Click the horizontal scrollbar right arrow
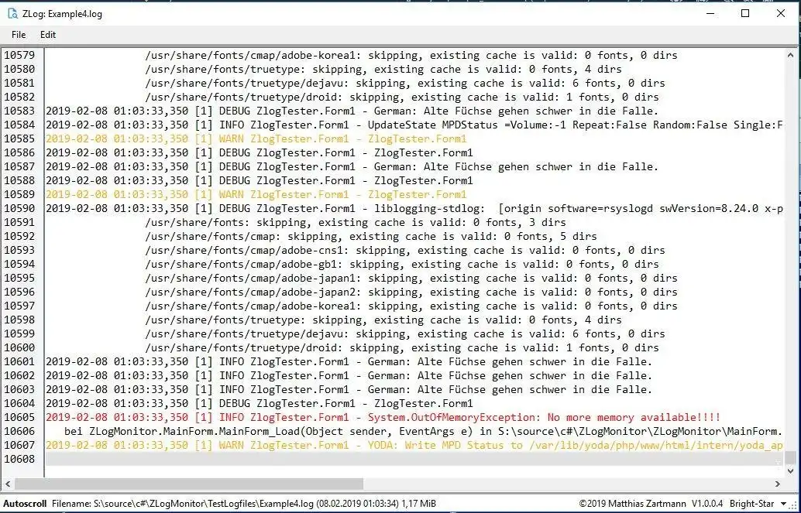The image size is (801, 513). pos(778,484)
